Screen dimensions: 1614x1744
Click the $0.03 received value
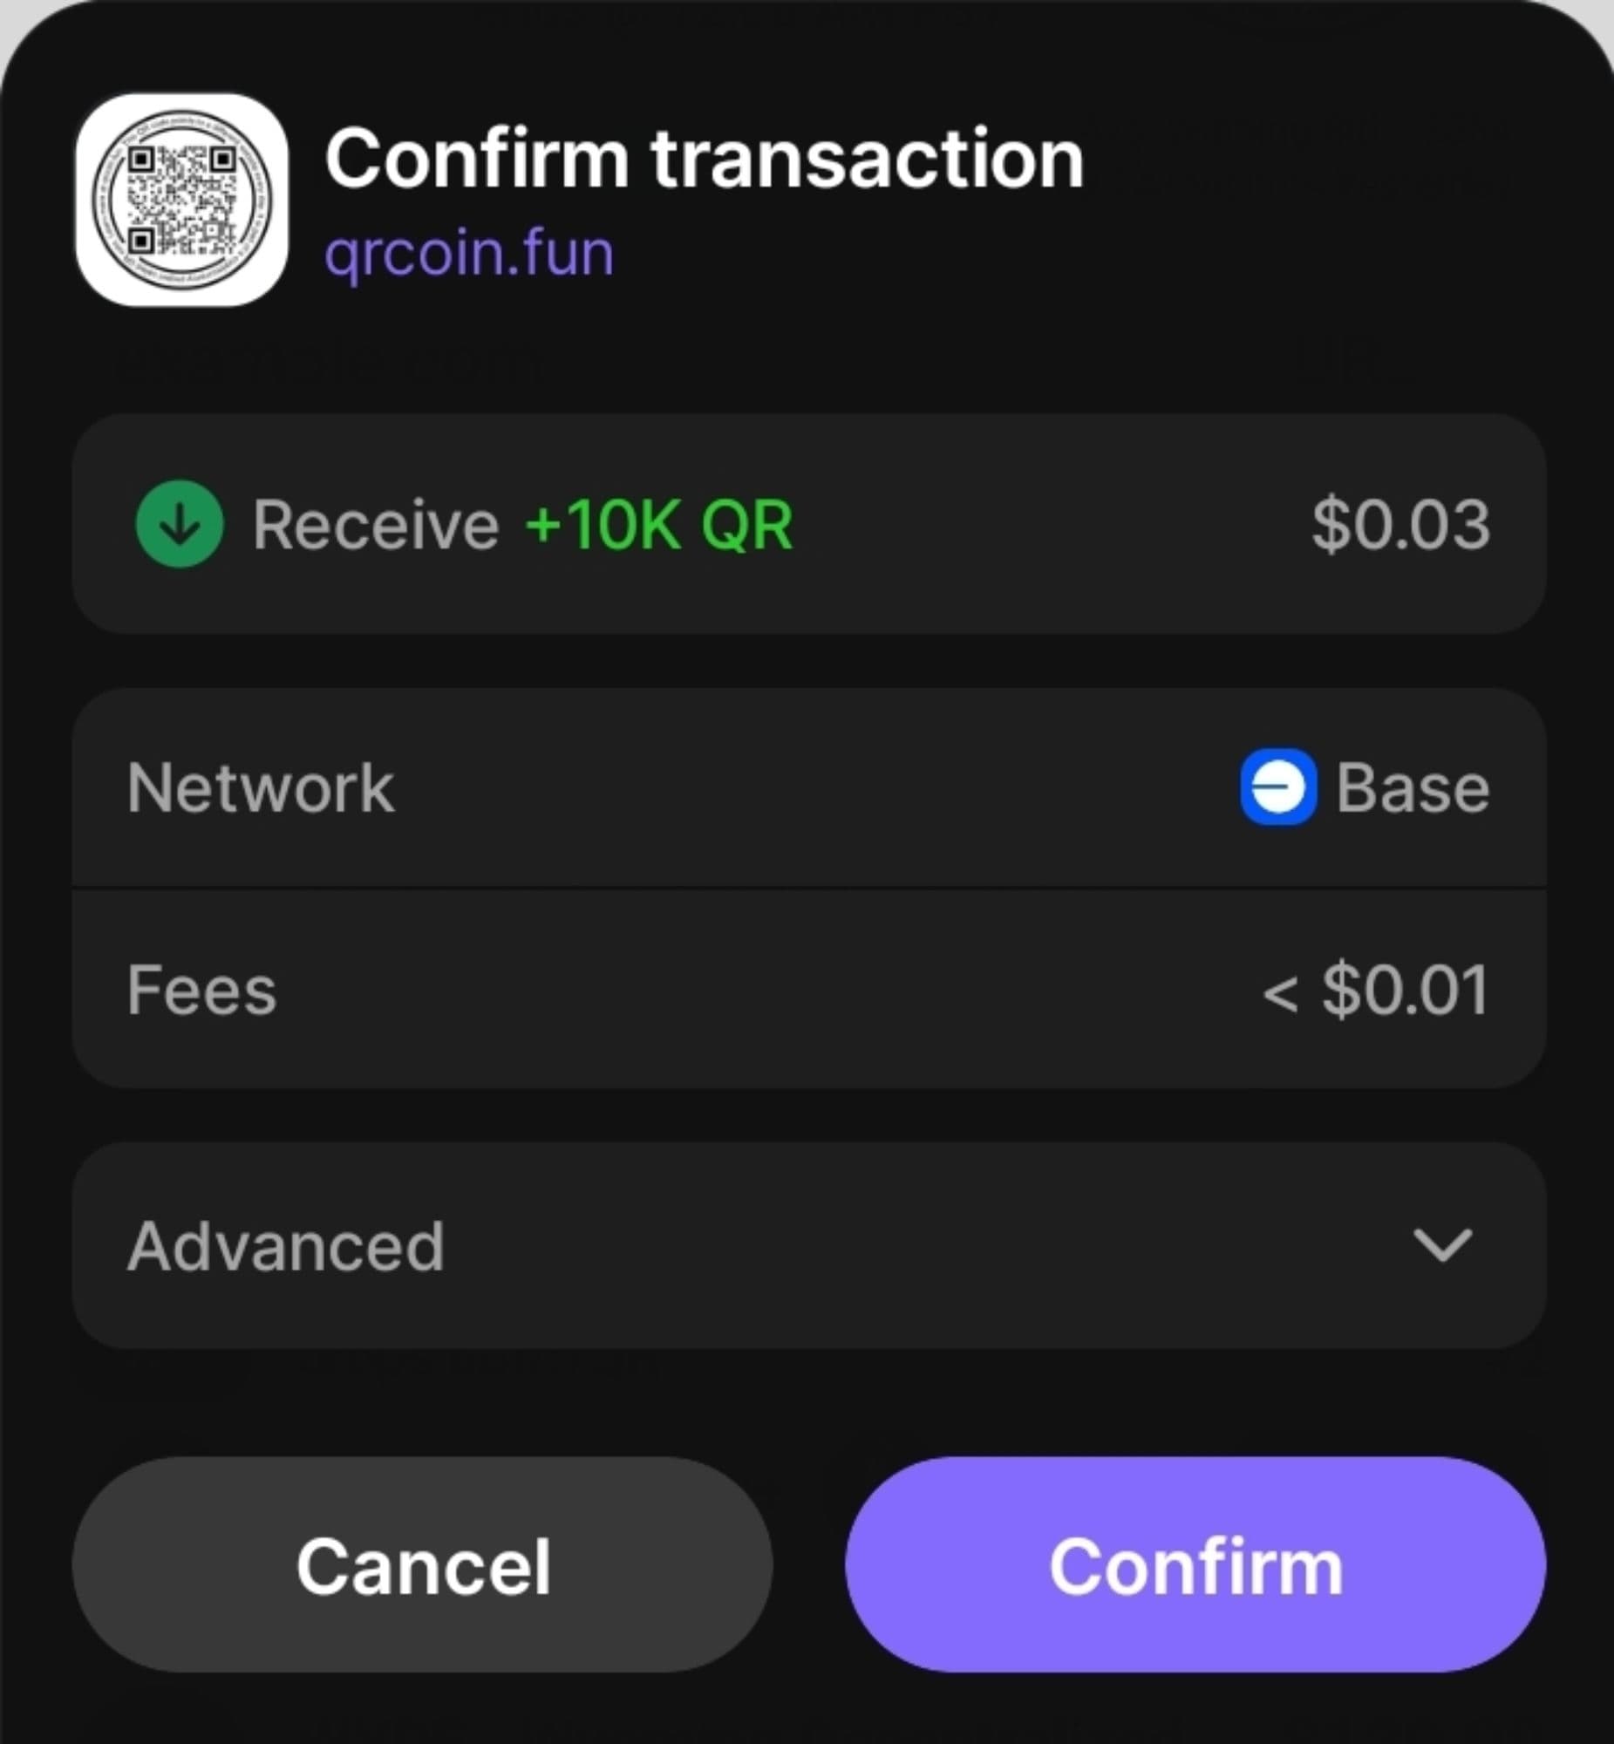pyautogui.click(x=1400, y=525)
